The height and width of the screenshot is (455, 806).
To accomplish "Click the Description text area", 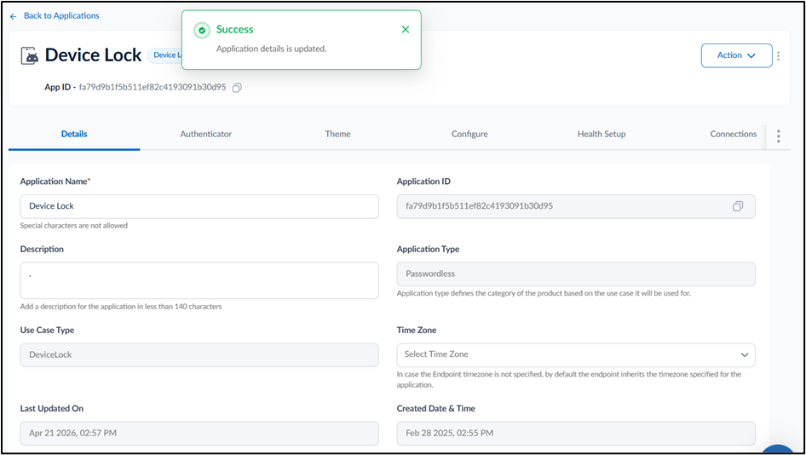I will pyautogui.click(x=199, y=280).
